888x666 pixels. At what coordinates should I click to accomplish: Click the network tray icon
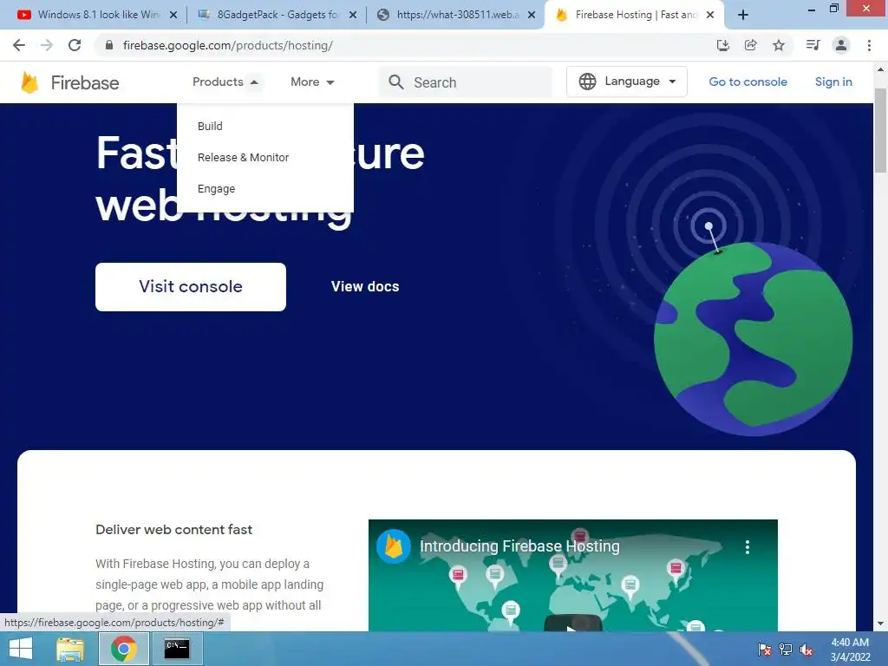click(786, 650)
